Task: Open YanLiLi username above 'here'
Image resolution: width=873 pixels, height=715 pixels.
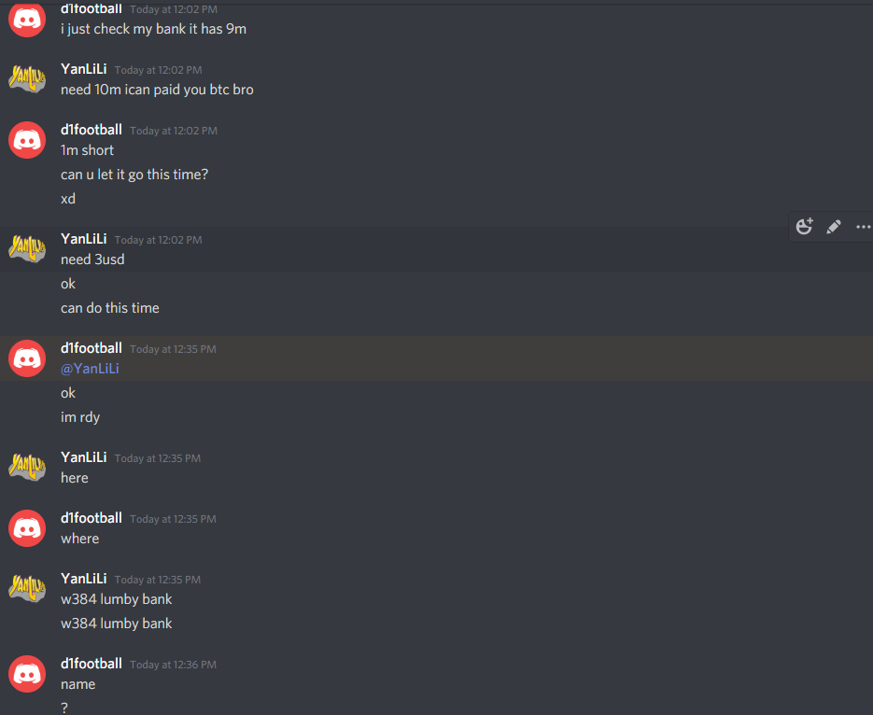Action: 83,457
